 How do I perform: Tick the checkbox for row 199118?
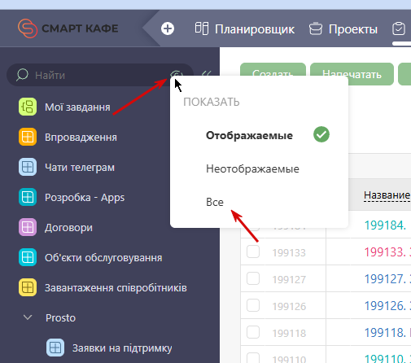click(253, 332)
